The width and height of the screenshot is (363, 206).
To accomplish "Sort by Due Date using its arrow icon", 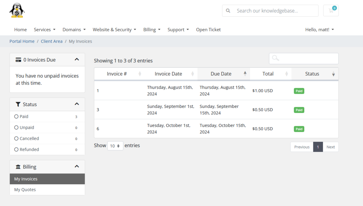I will tap(245, 74).
